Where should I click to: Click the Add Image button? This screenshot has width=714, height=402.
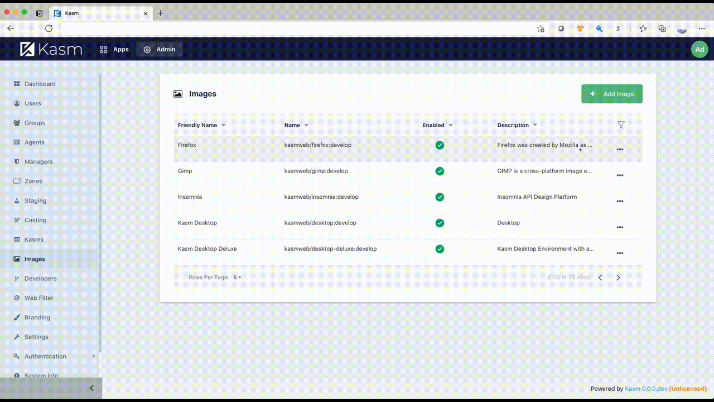[x=612, y=94]
